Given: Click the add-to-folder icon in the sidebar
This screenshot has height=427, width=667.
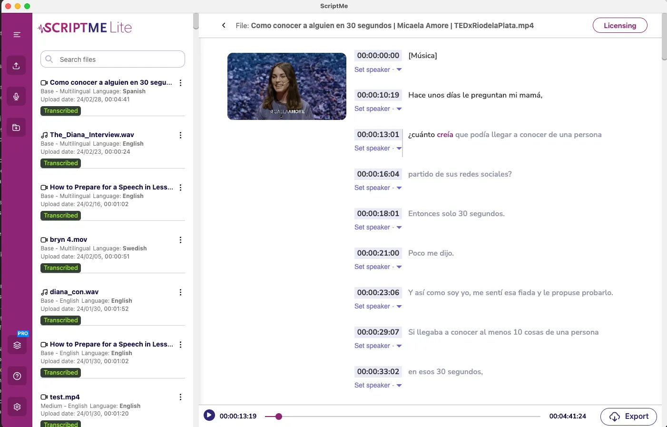Looking at the screenshot, I should point(17,127).
